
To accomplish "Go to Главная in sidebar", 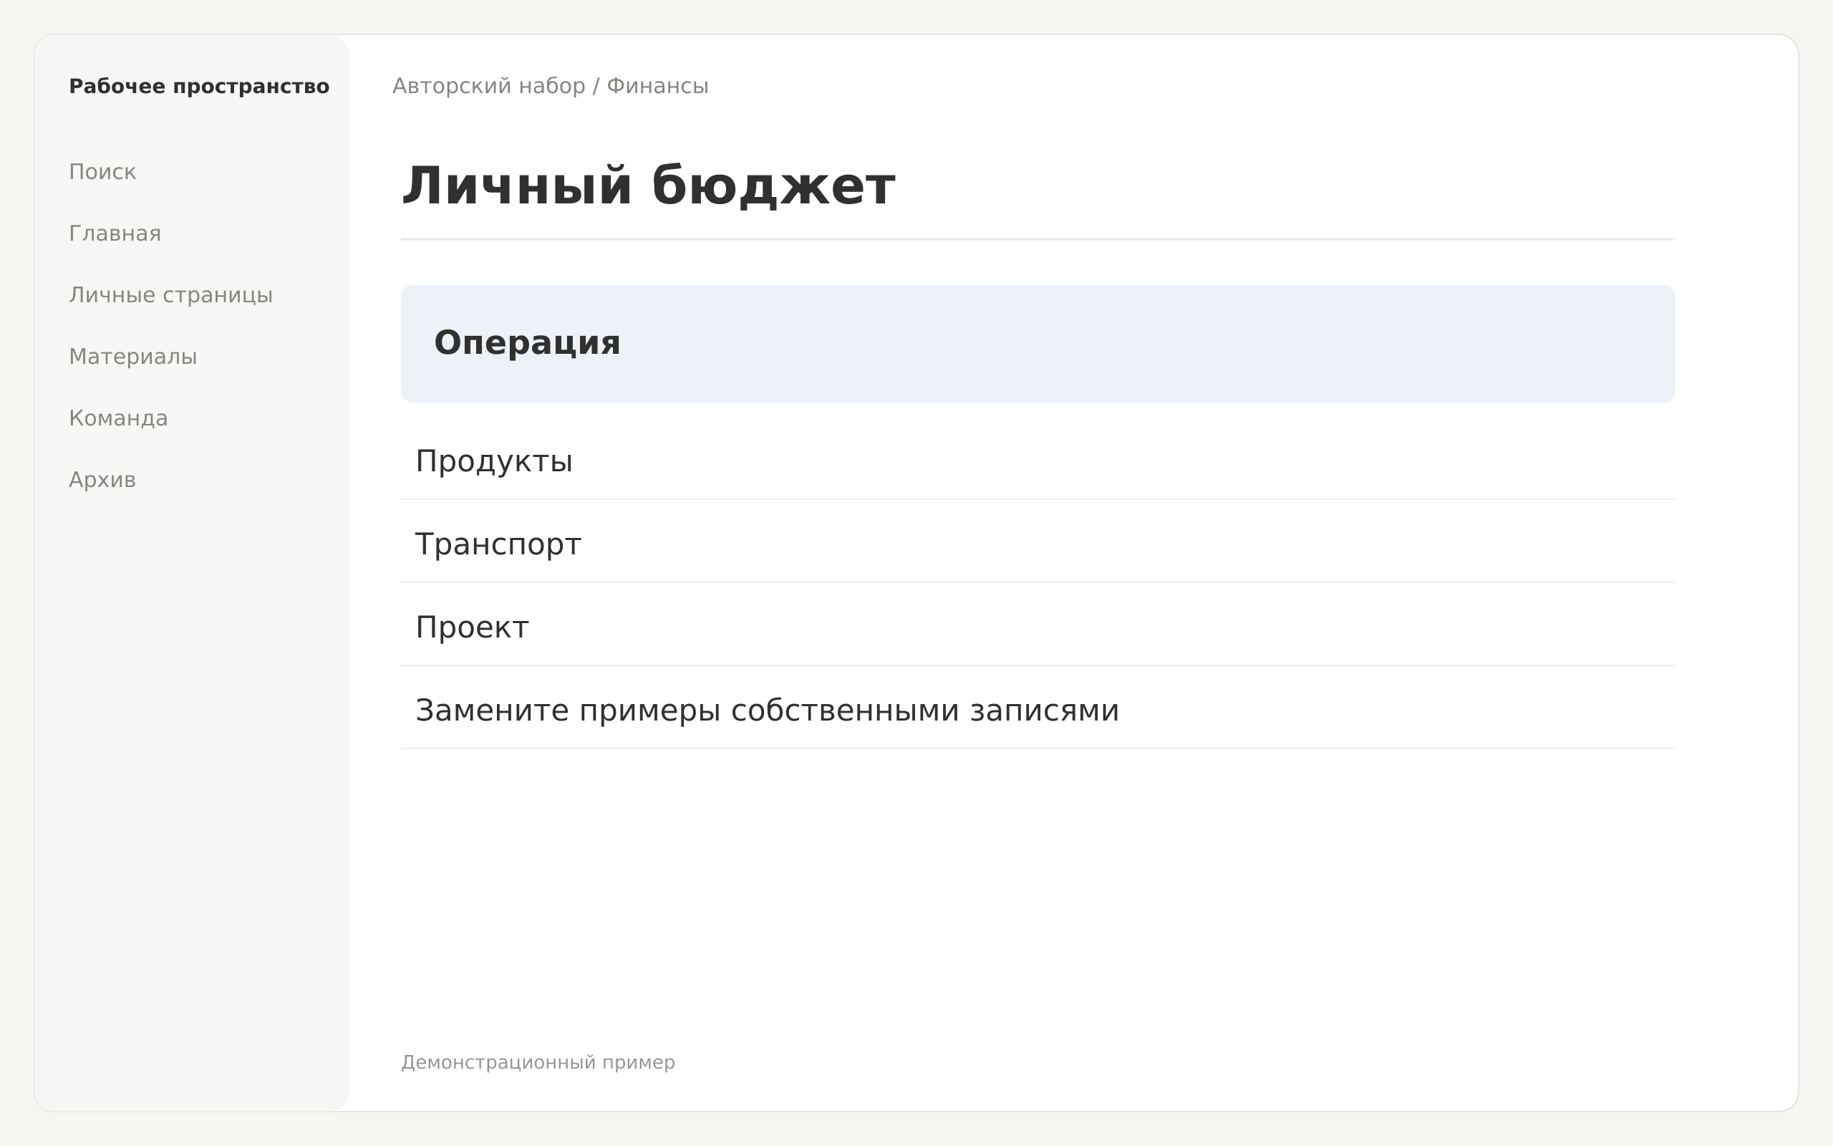I will coord(115,233).
